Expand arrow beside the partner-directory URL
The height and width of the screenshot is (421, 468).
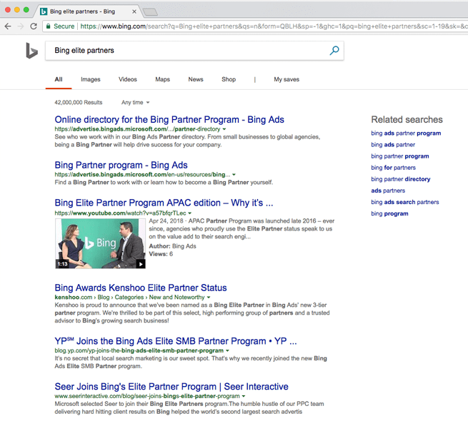224,129
